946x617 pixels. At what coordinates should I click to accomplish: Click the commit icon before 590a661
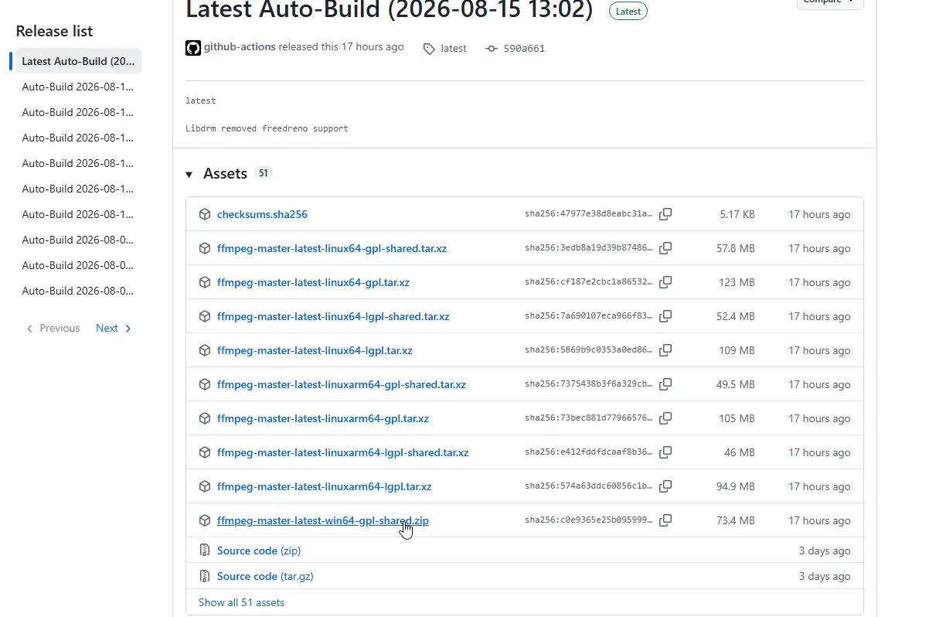coord(491,48)
